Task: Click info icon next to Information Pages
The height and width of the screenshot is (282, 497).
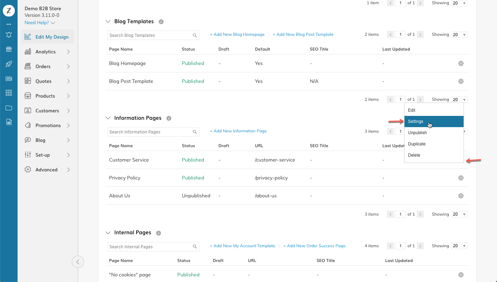Action: (169, 118)
